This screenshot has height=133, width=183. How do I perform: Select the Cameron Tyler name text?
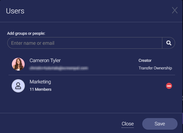pyautogui.click(x=45, y=61)
